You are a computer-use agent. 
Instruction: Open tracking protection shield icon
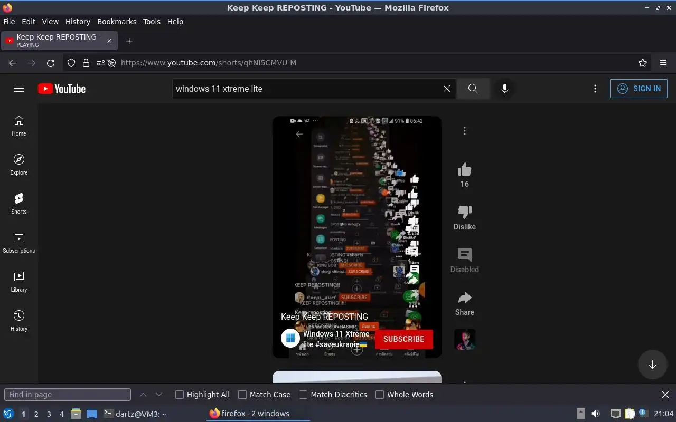71,63
